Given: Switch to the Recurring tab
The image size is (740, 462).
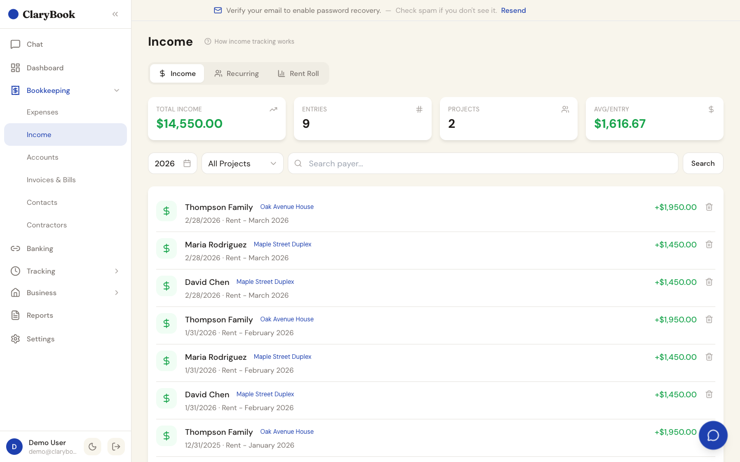Looking at the screenshot, I should [237, 73].
